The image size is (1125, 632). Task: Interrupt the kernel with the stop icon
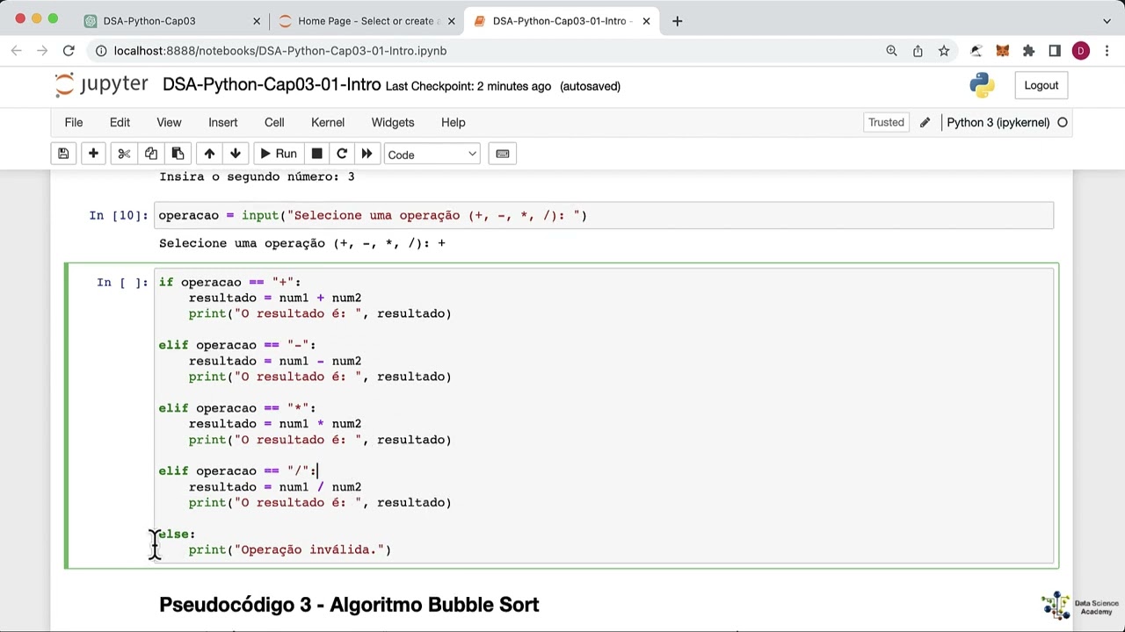coord(316,154)
